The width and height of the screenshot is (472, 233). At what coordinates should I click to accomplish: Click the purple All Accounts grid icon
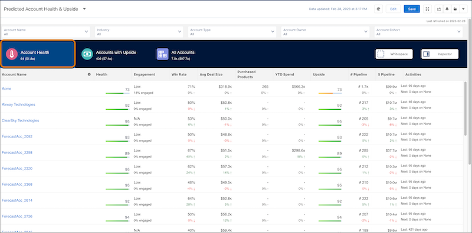pyautogui.click(x=163, y=54)
